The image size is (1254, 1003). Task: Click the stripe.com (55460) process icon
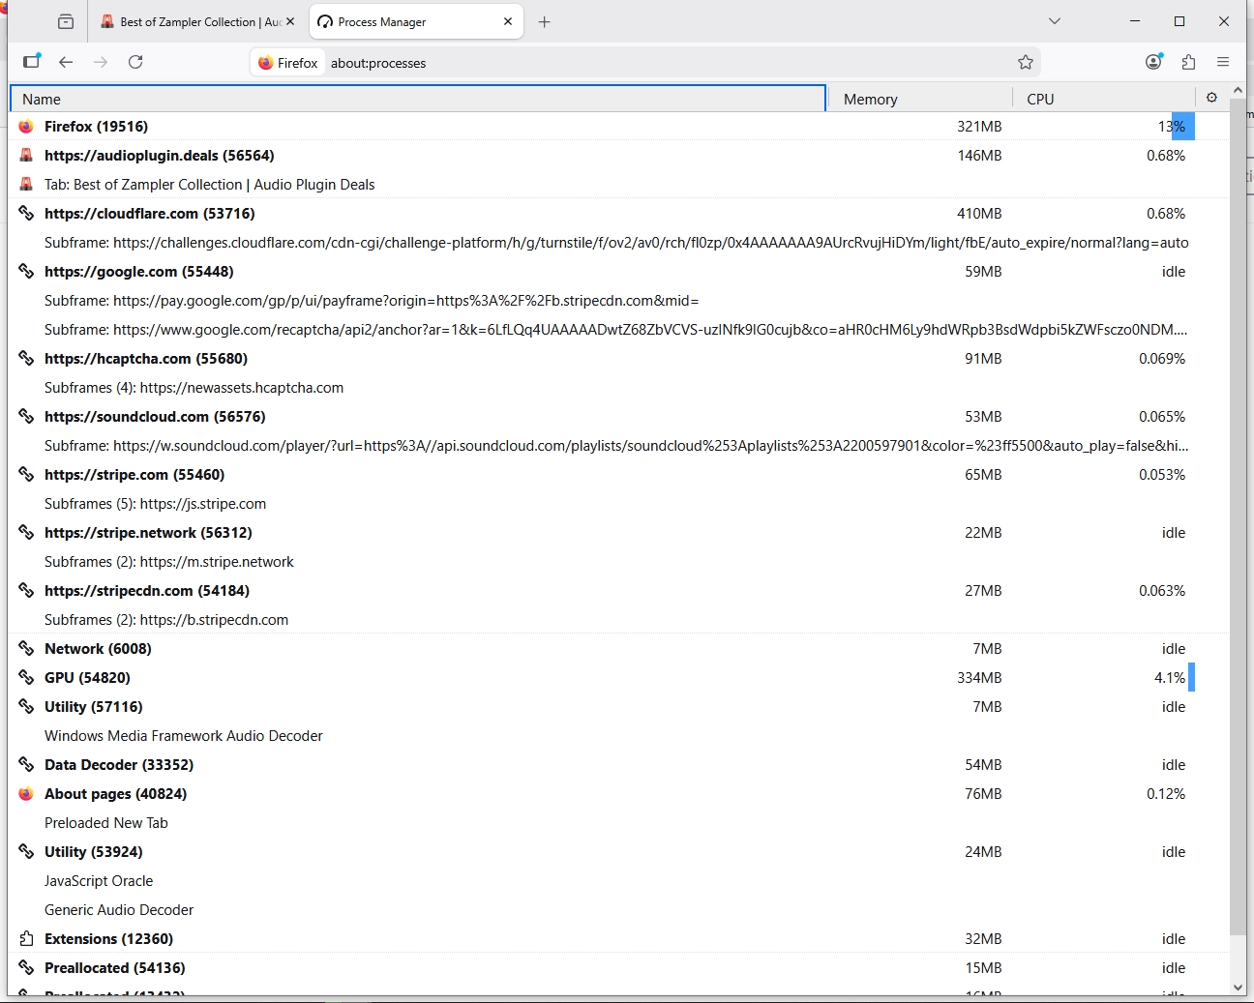26,474
